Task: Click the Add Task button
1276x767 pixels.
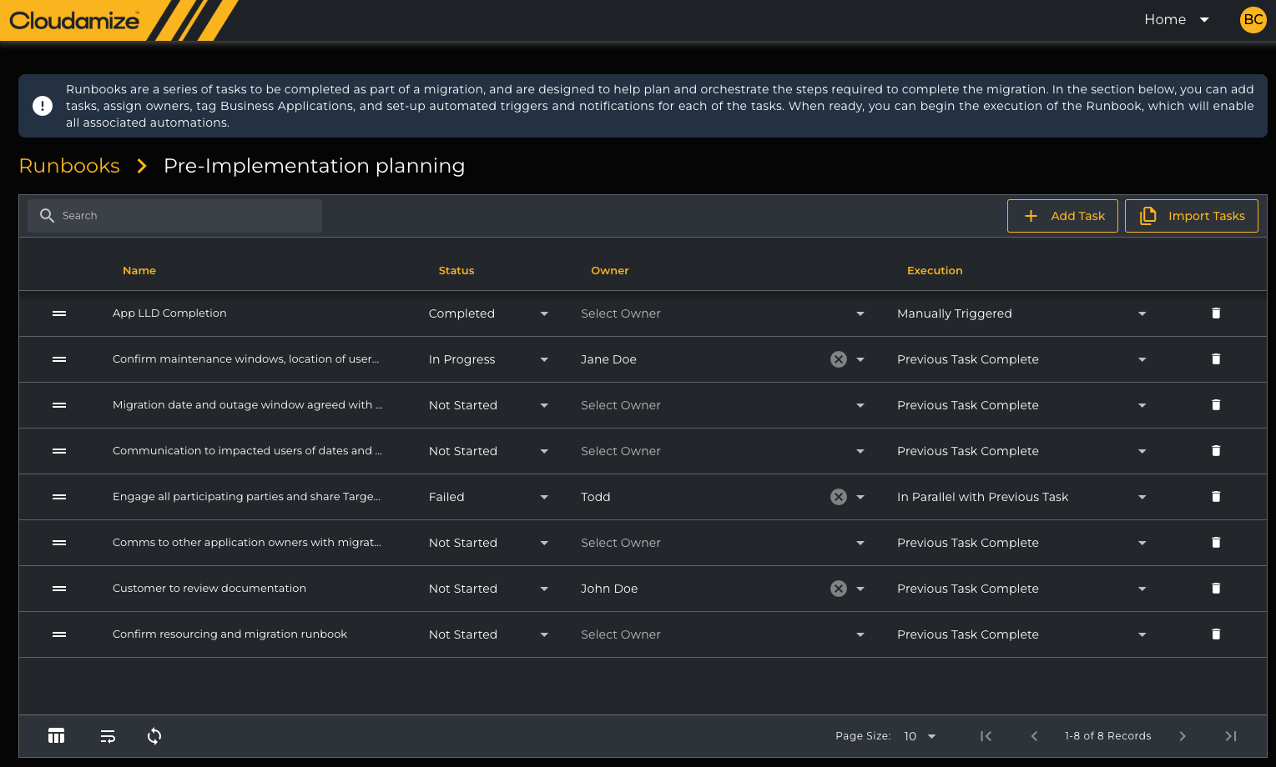Action: pos(1062,216)
